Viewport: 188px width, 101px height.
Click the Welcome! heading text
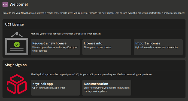point(19,4)
